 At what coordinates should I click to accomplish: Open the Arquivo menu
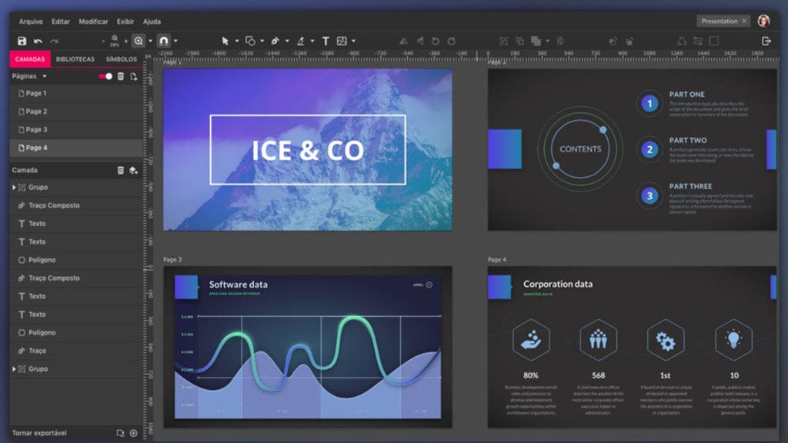coord(32,21)
